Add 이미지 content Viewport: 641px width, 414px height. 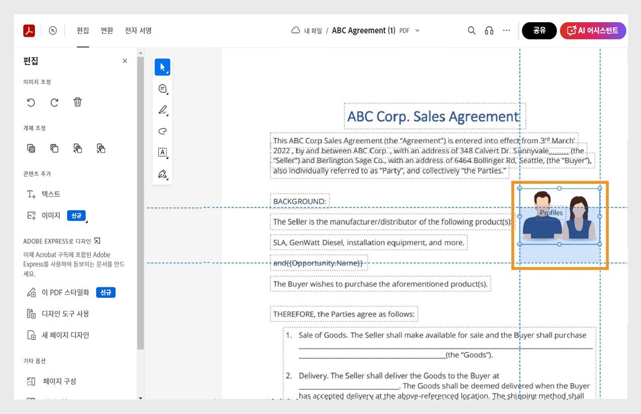point(44,216)
